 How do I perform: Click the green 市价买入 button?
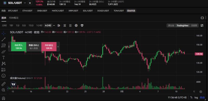click(x=19, y=47)
